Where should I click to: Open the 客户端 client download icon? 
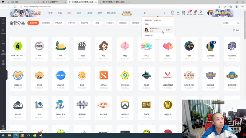coord(189,13)
